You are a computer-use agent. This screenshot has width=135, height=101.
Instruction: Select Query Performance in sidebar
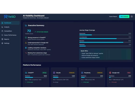coord(10,35)
